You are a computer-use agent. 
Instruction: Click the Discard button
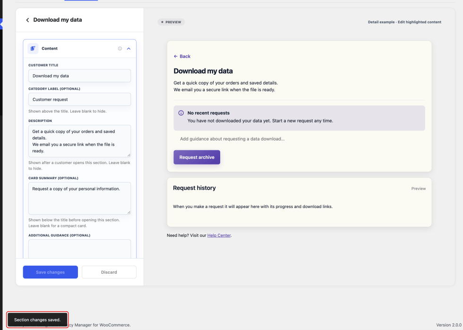109,272
